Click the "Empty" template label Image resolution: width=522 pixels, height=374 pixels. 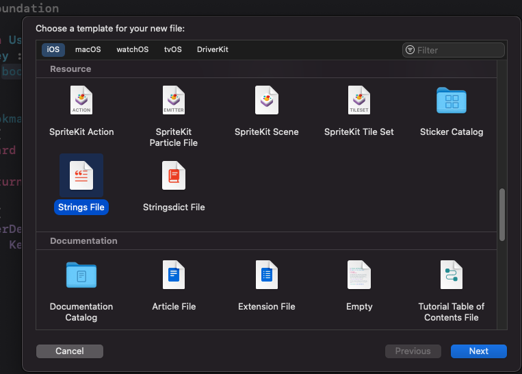click(359, 307)
